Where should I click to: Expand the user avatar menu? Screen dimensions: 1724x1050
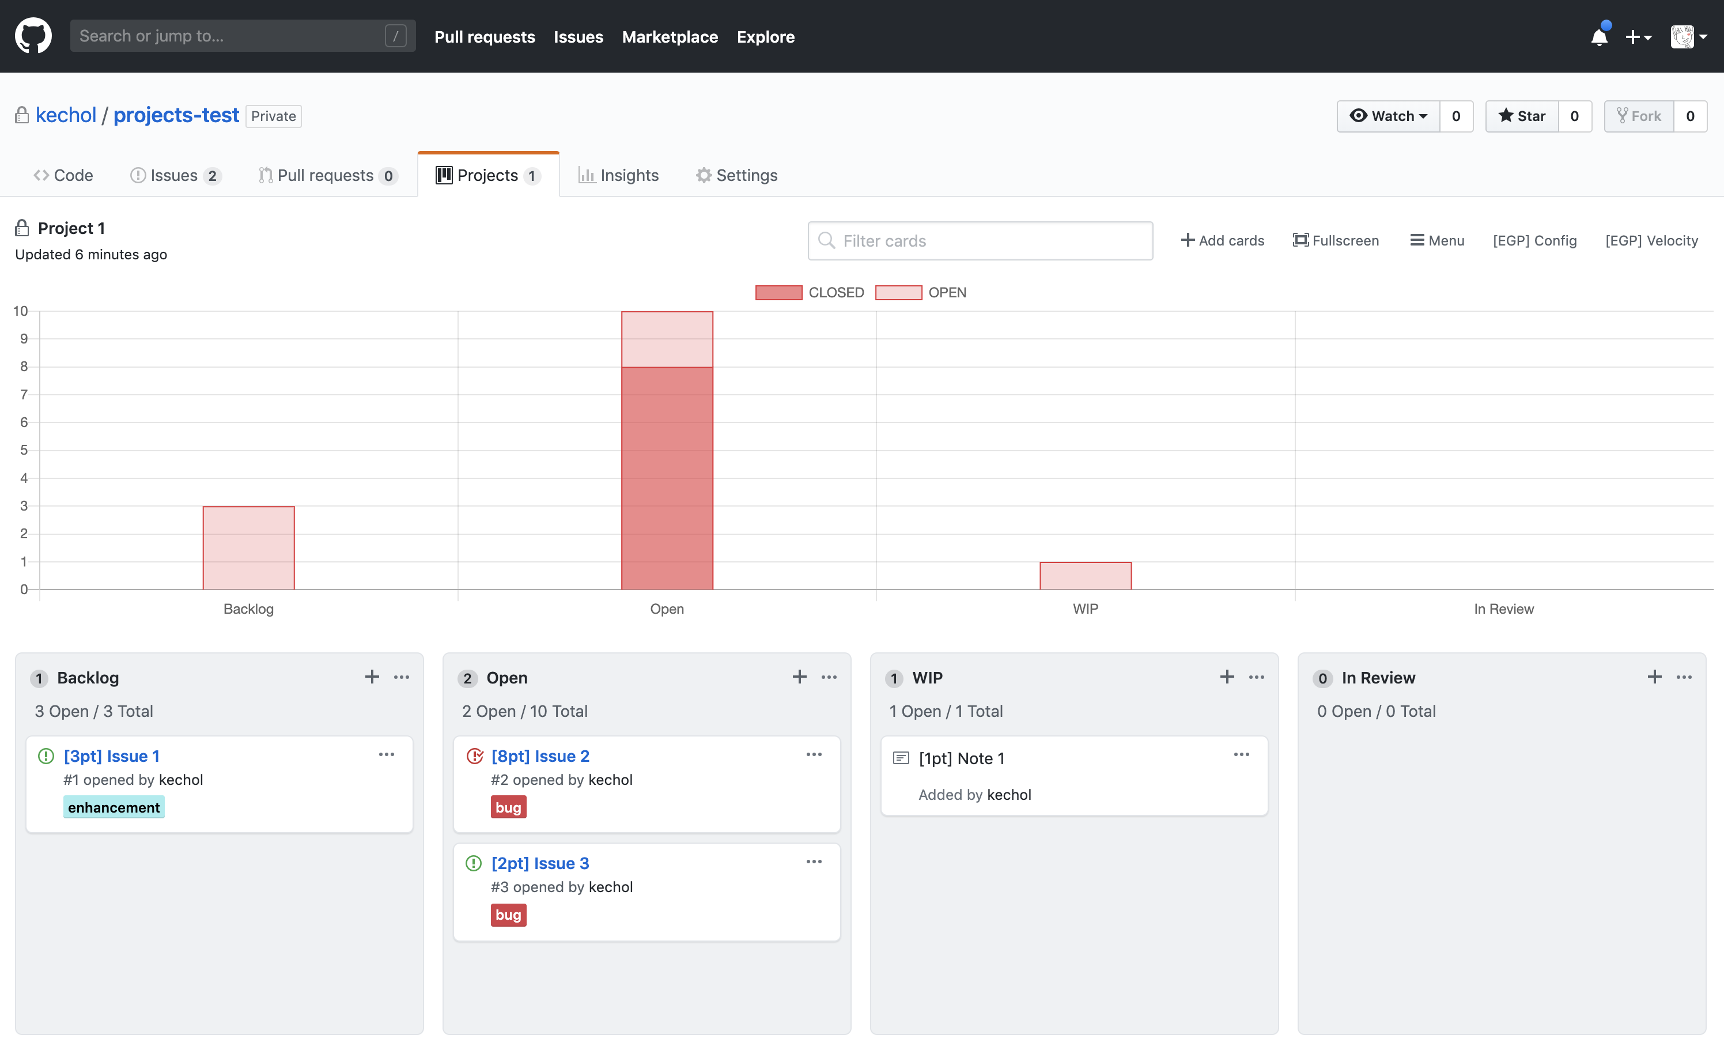tap(1688, 36)
